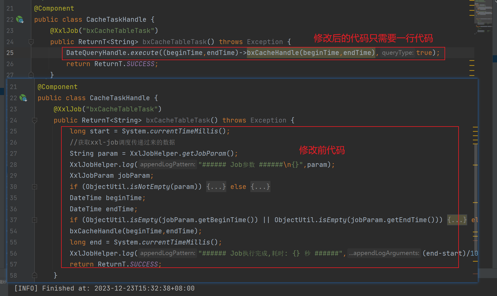Click the fold end marker on upper line 27
497x296 pixels.
tap(31, 75)
